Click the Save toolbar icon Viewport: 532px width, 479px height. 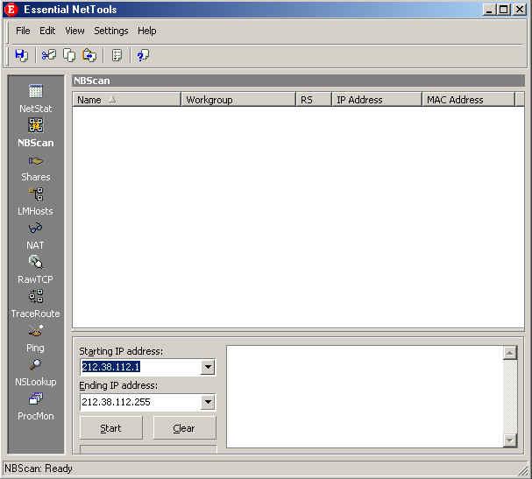point(21,55)
